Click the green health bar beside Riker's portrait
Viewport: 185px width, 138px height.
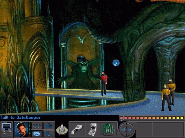pos(29,130)
